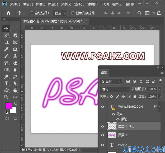Hide the 图层 1 拷贝 layer
Screen dimensions: 165x153
point(102,126)
